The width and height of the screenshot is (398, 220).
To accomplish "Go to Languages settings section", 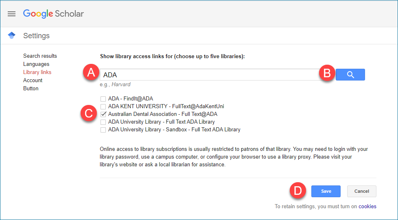I will pyautogui.click(x=36, y=64).
